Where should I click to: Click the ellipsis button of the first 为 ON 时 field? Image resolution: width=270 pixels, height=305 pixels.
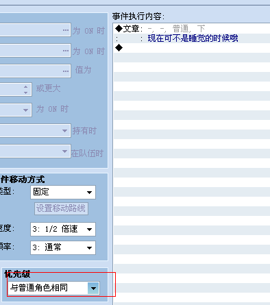click(66, 30)
